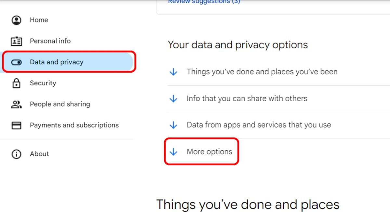The height and width of the screenshot is (212, 390).
Task: Select the Security padlock icon
Action: click(x=16, y=83)
